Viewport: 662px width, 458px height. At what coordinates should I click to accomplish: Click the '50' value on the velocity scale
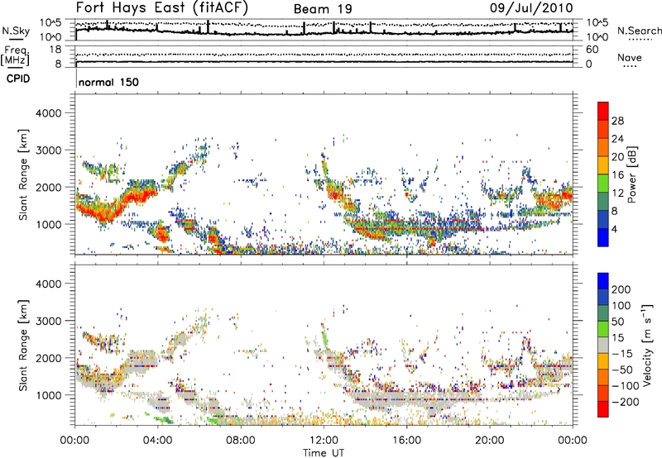[x=617, y=322]
